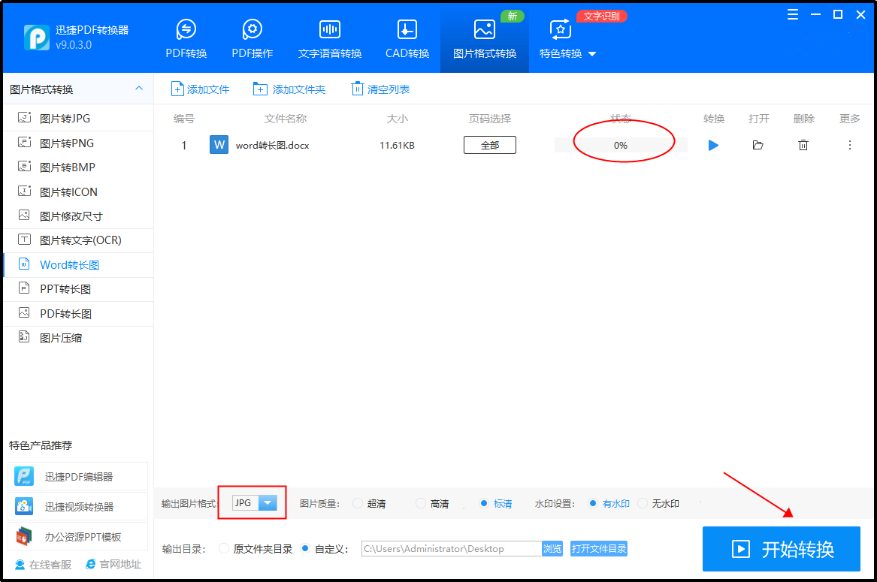Viewport: 877px width, 582px height.
Task: Click the 全部 page selection button
Action: coord(490,145)
